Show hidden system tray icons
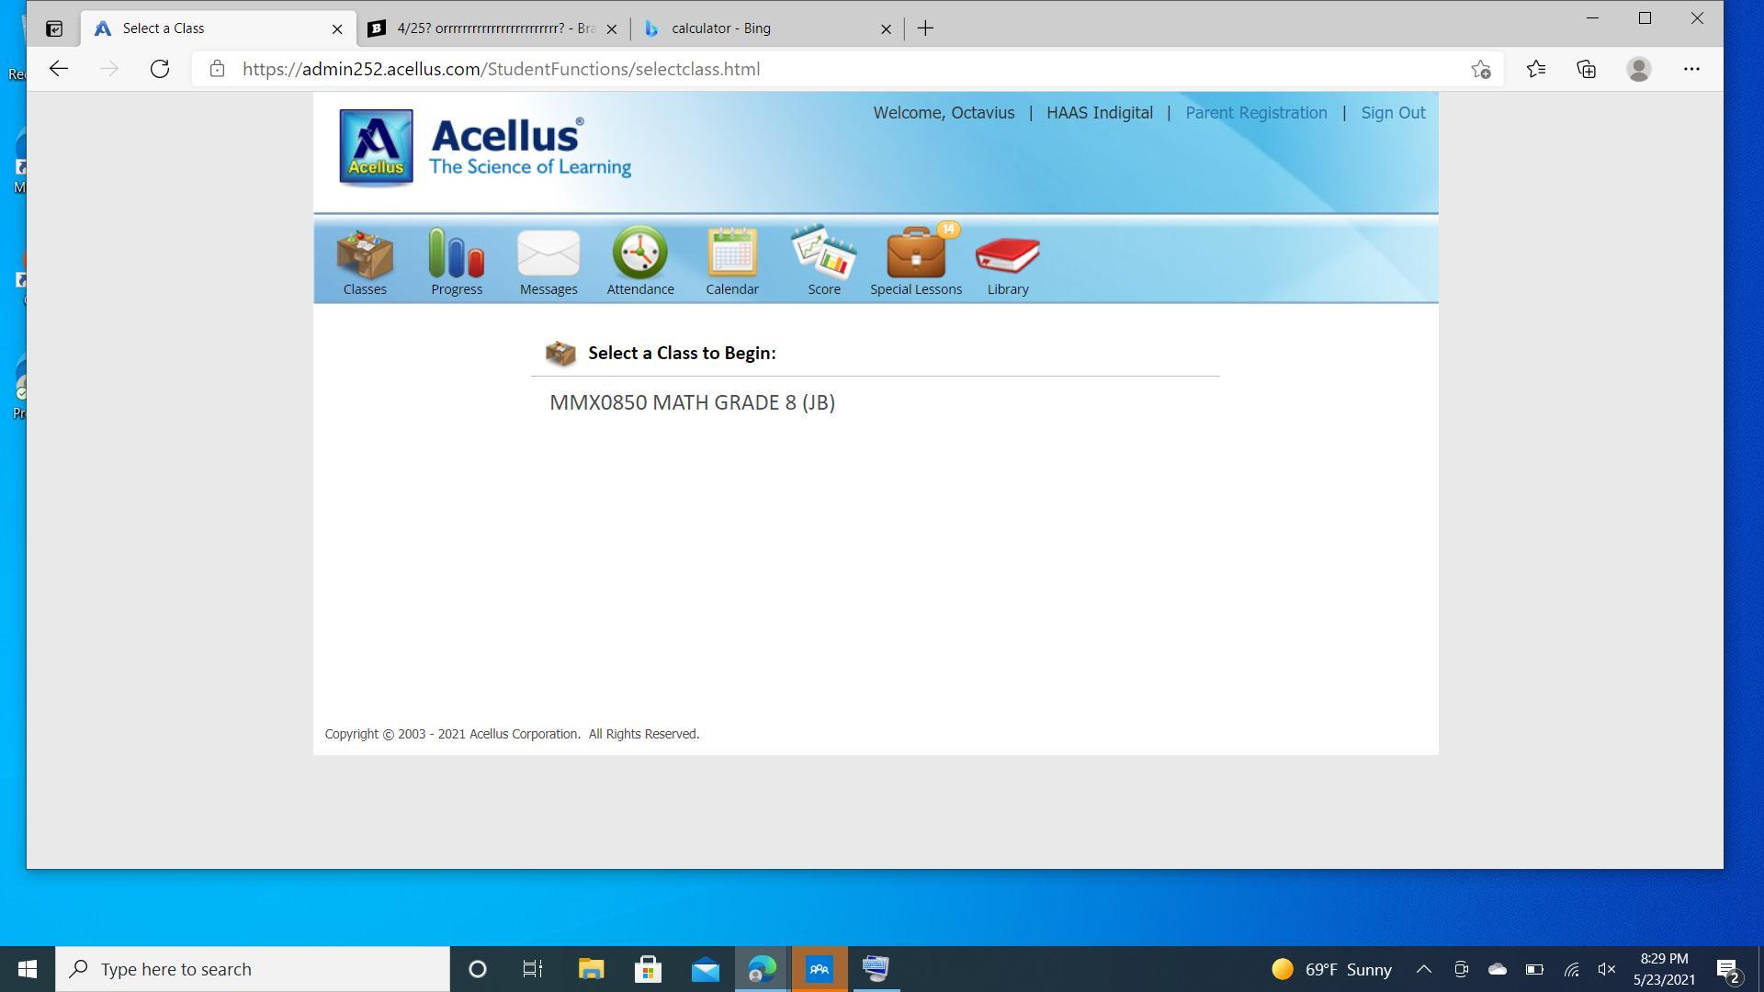The height and width of the screenshot is (992, 1764). [1424, 969]
